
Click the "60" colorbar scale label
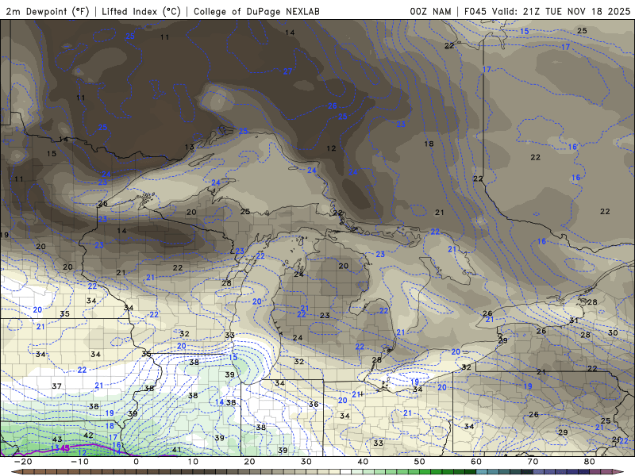476,462
